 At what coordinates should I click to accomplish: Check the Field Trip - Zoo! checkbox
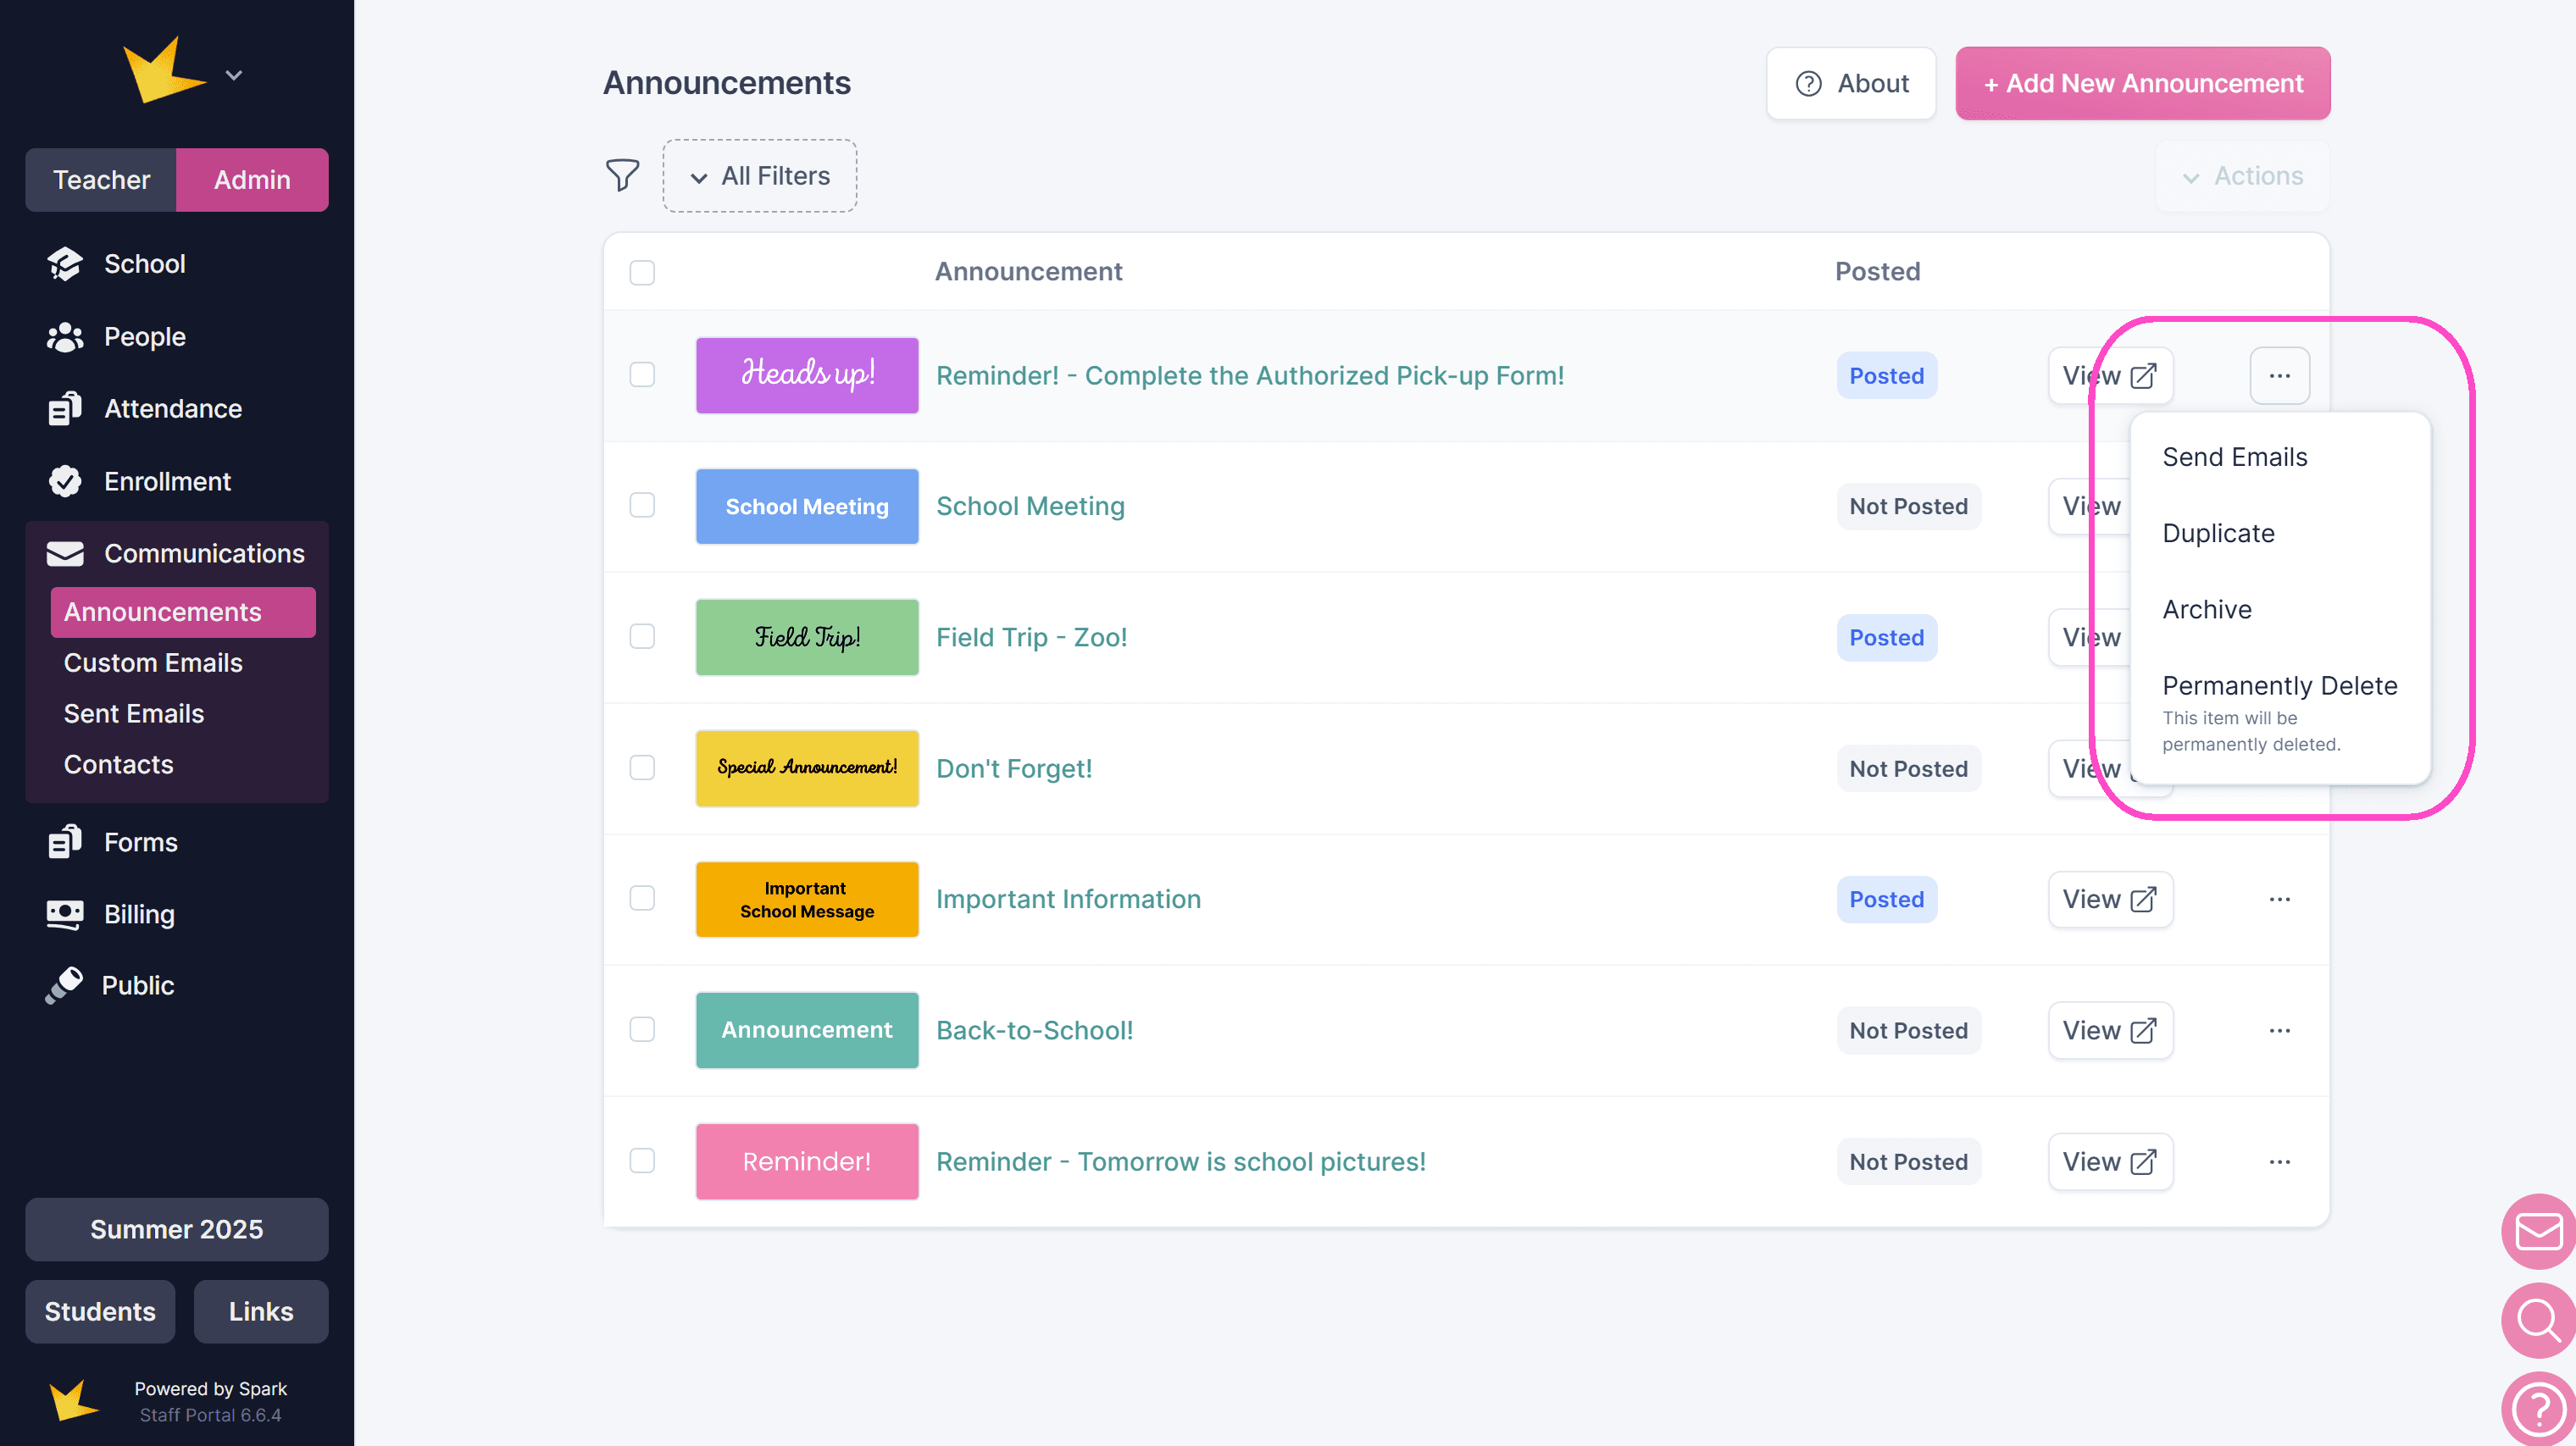click(x=642, y=637)
